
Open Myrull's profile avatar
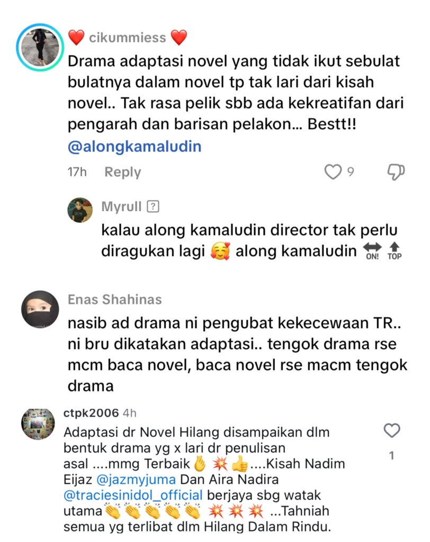(x=80, y=210)
